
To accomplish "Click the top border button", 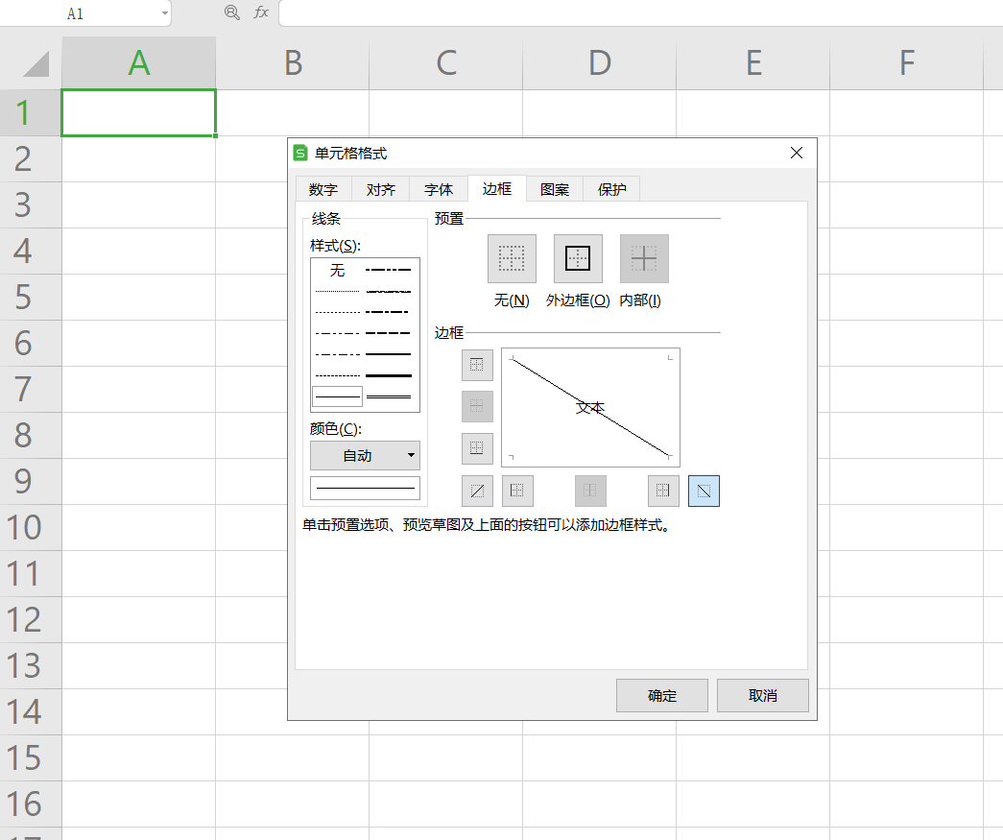I will click(477, 365).
